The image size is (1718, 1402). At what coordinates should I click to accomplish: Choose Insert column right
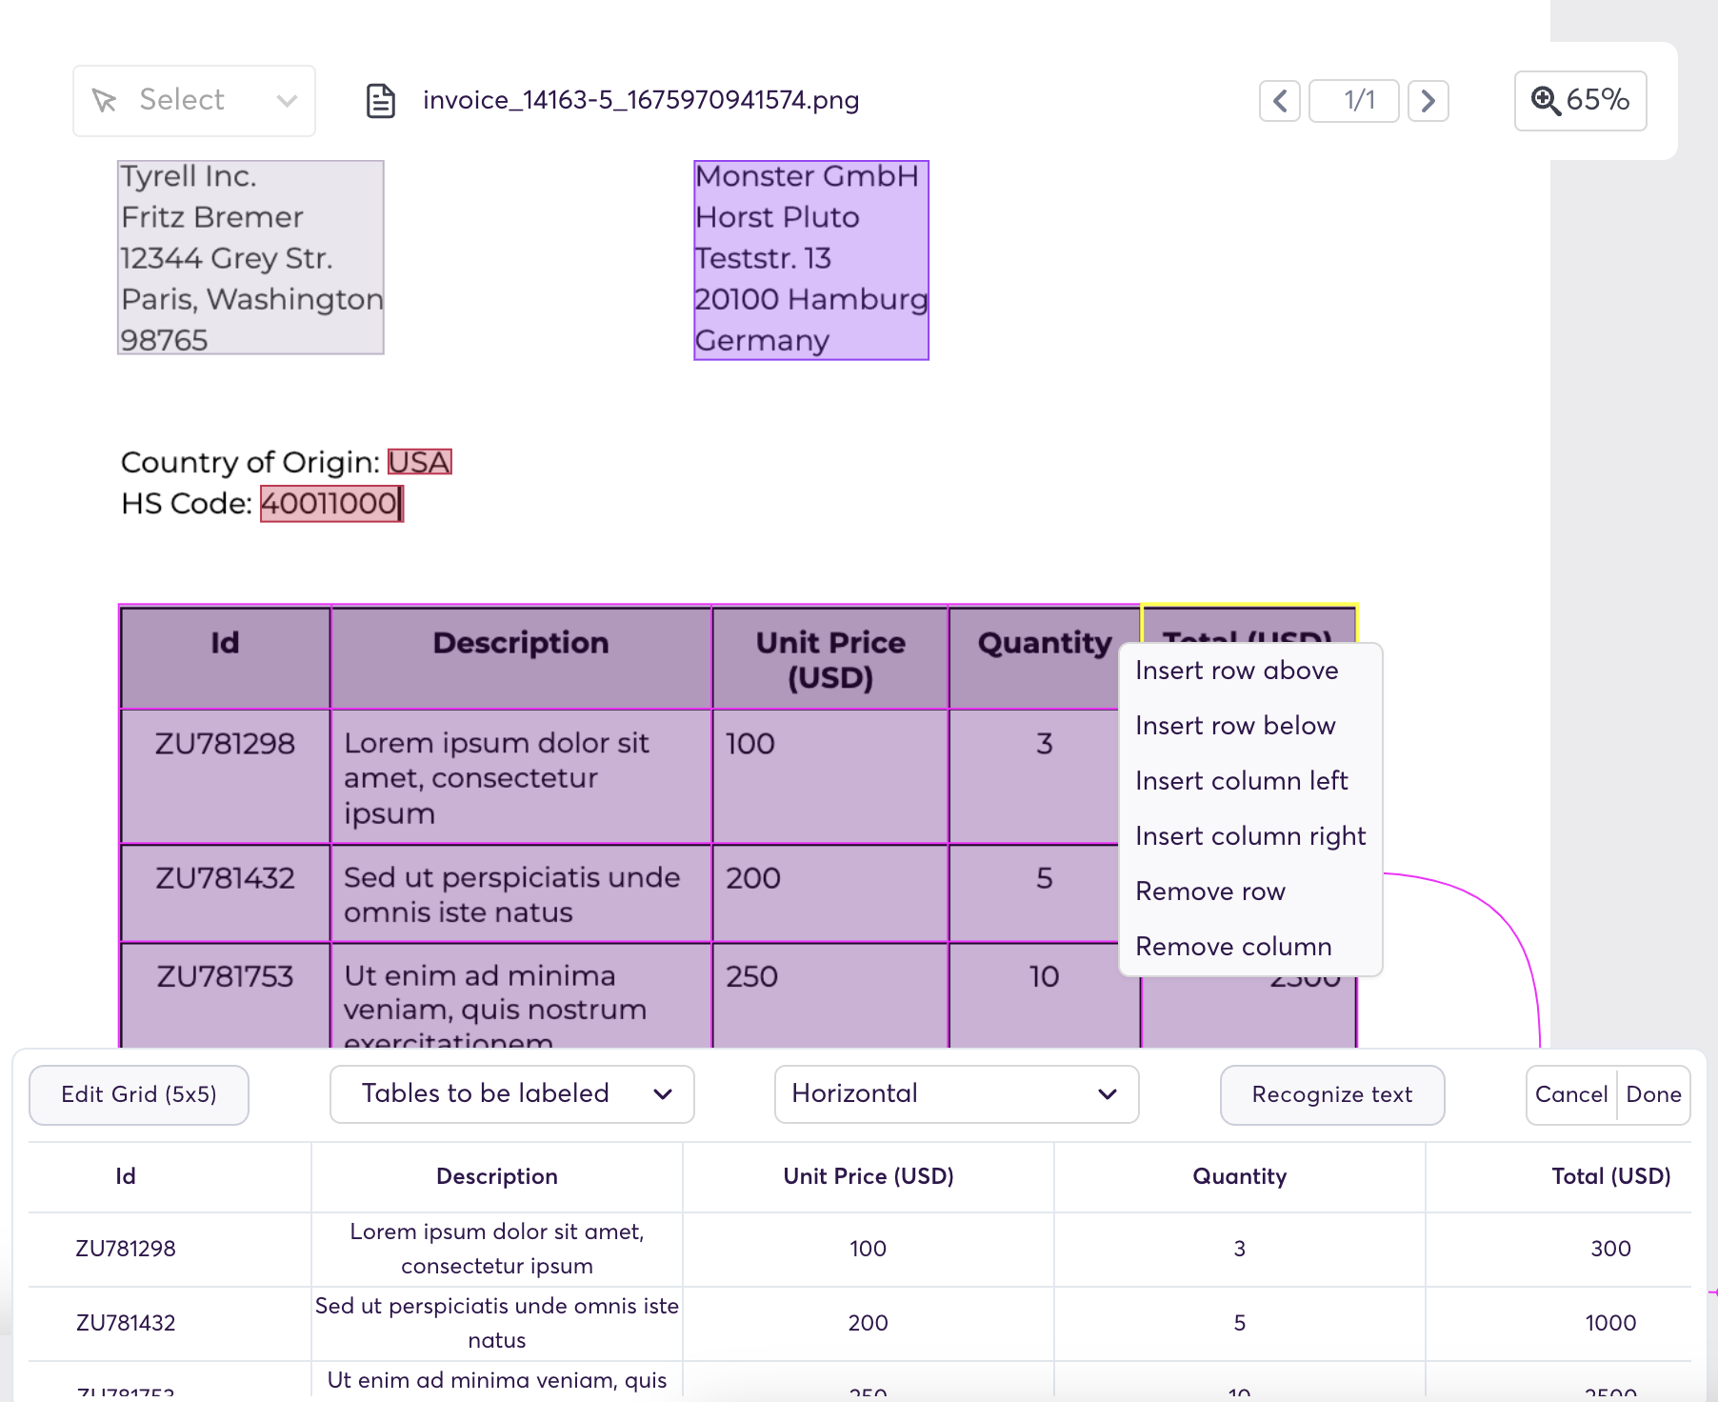[1250, 836]
